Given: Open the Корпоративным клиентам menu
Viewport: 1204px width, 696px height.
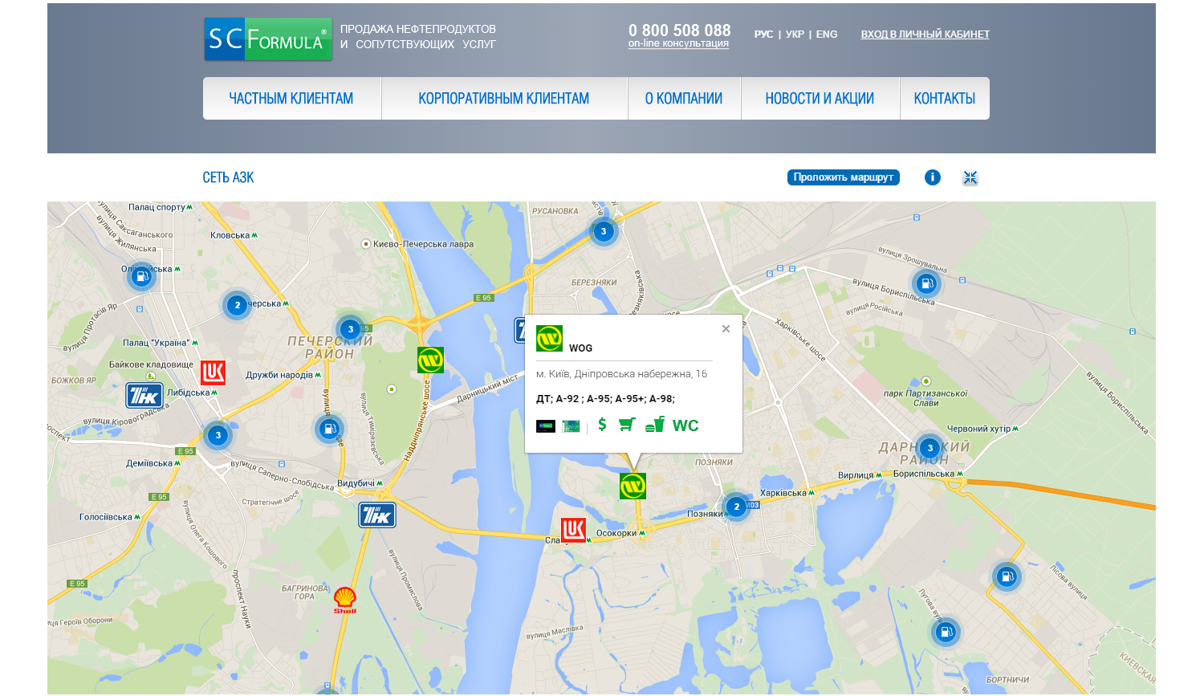Looking at the screenshot, I should pyautogui.click(x=504, y=99).
